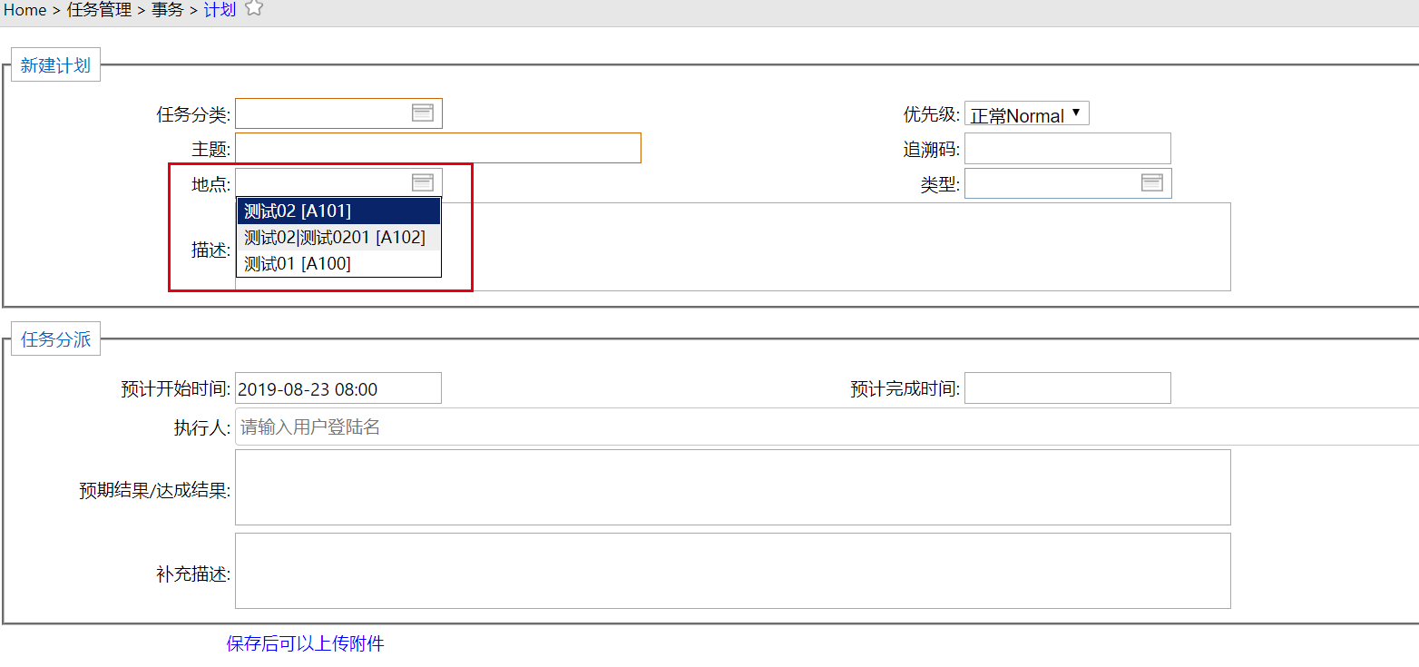Click the 优先级 label
This screenshot has width=1419, height=667.
(932, 114)
